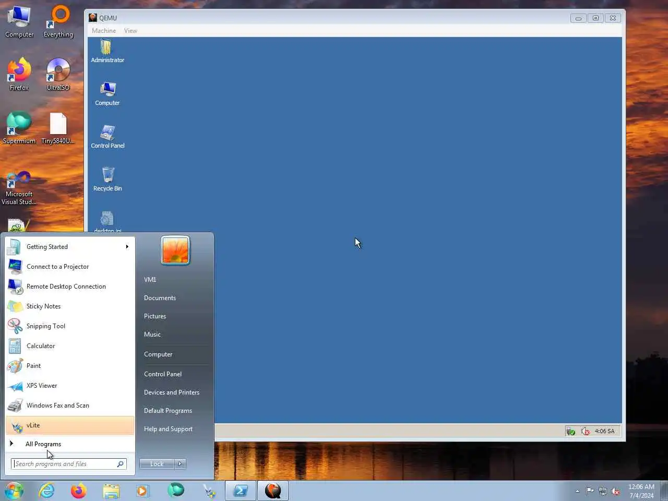Click host network tray icon
This screenshot has height=501, width=668.
coord(603,491)
